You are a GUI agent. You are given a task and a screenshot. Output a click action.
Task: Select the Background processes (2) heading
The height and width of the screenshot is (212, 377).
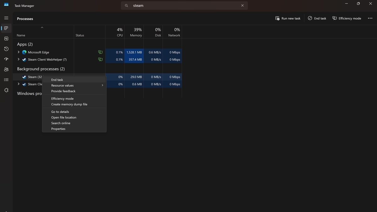click(41, 69)
